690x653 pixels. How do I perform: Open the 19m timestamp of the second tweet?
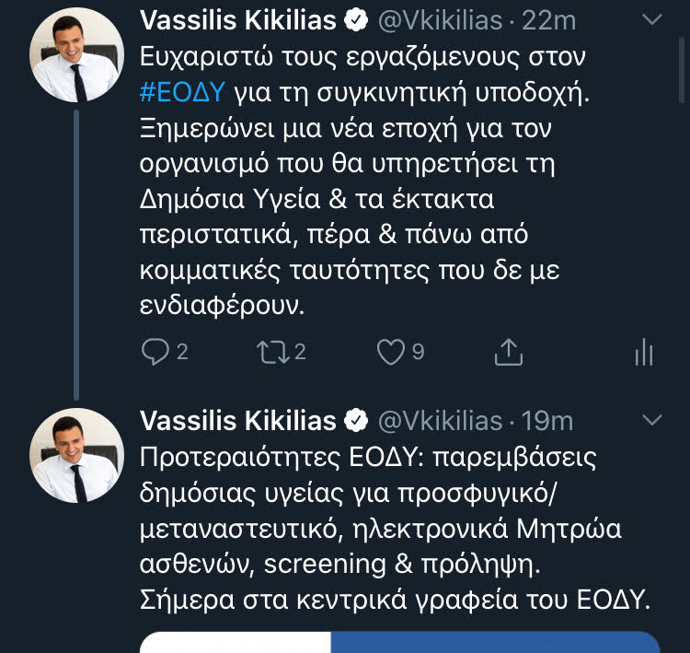click(548, 421)
